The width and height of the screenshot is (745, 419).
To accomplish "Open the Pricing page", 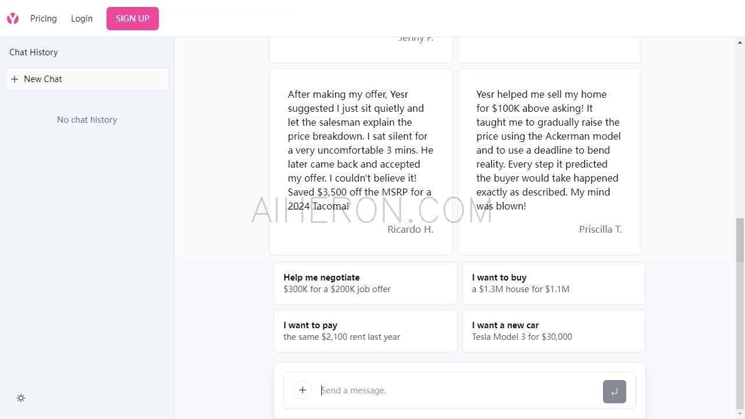I will coord(43,18).
